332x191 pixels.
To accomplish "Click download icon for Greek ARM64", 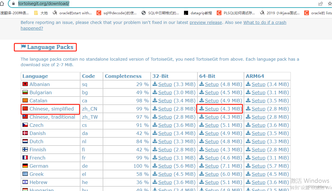I will coord(248,174).
